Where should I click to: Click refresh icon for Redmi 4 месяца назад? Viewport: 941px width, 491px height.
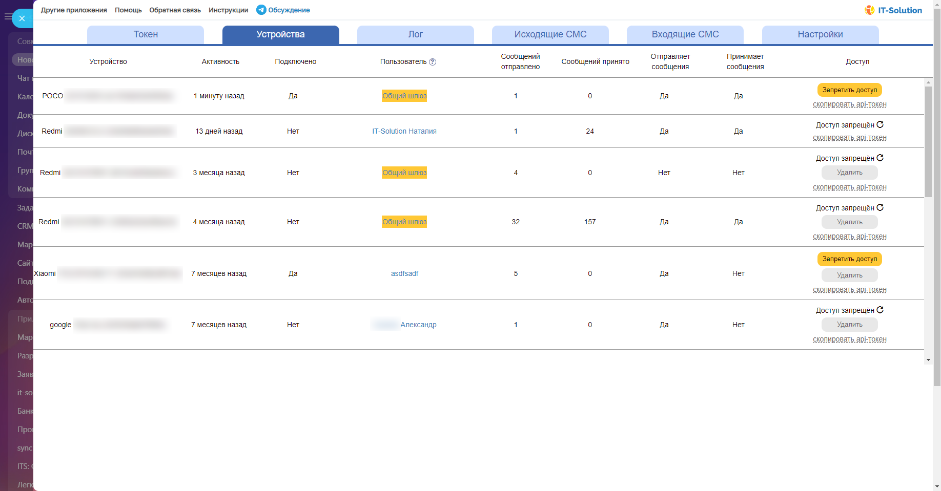(x=880, y=207)
